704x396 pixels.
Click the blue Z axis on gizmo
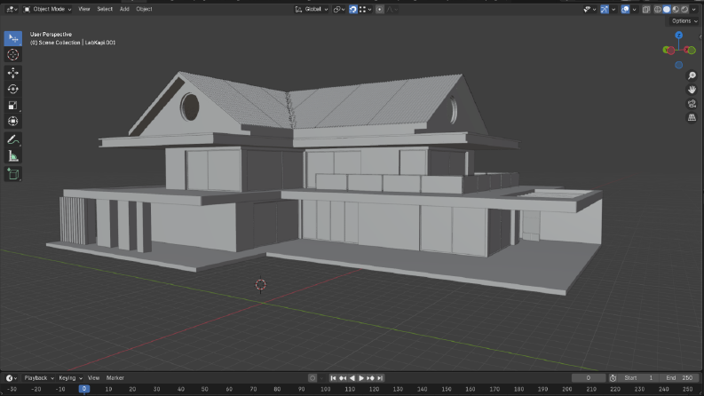tap(679, 35)
